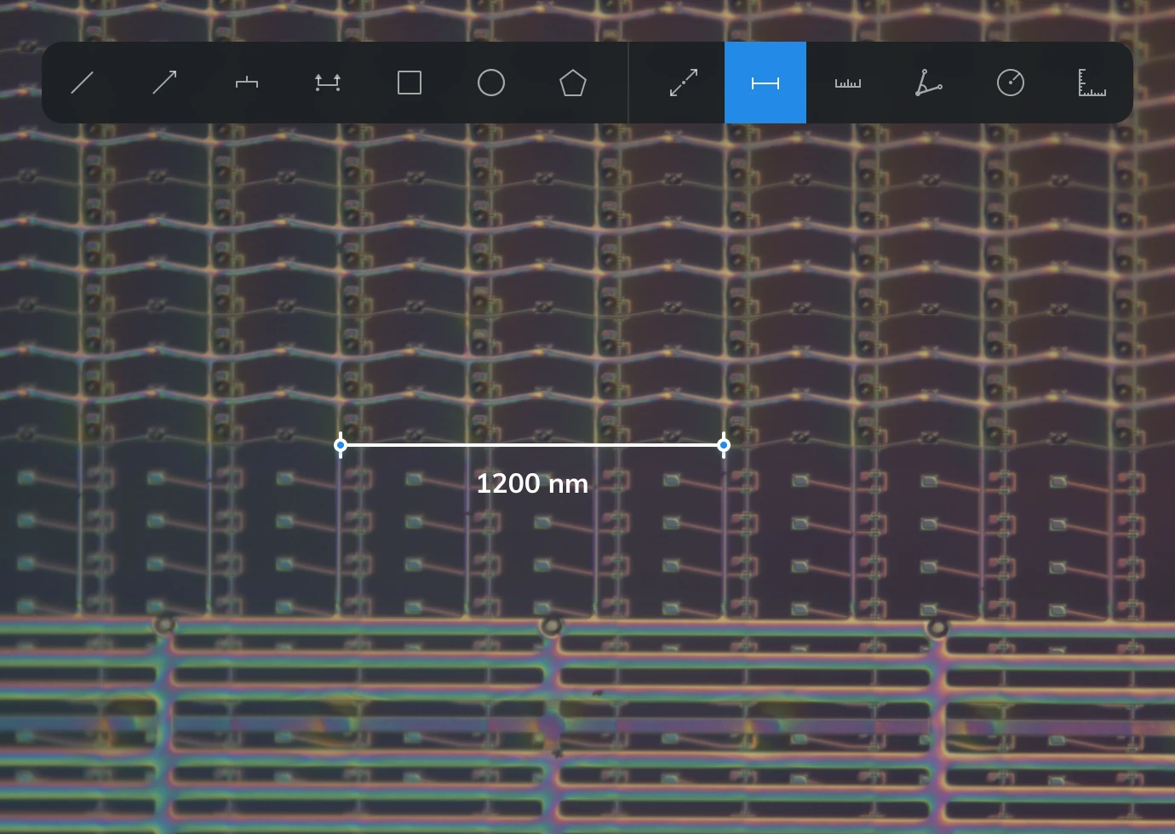Select the Circle shape tool

coord(491,83)
